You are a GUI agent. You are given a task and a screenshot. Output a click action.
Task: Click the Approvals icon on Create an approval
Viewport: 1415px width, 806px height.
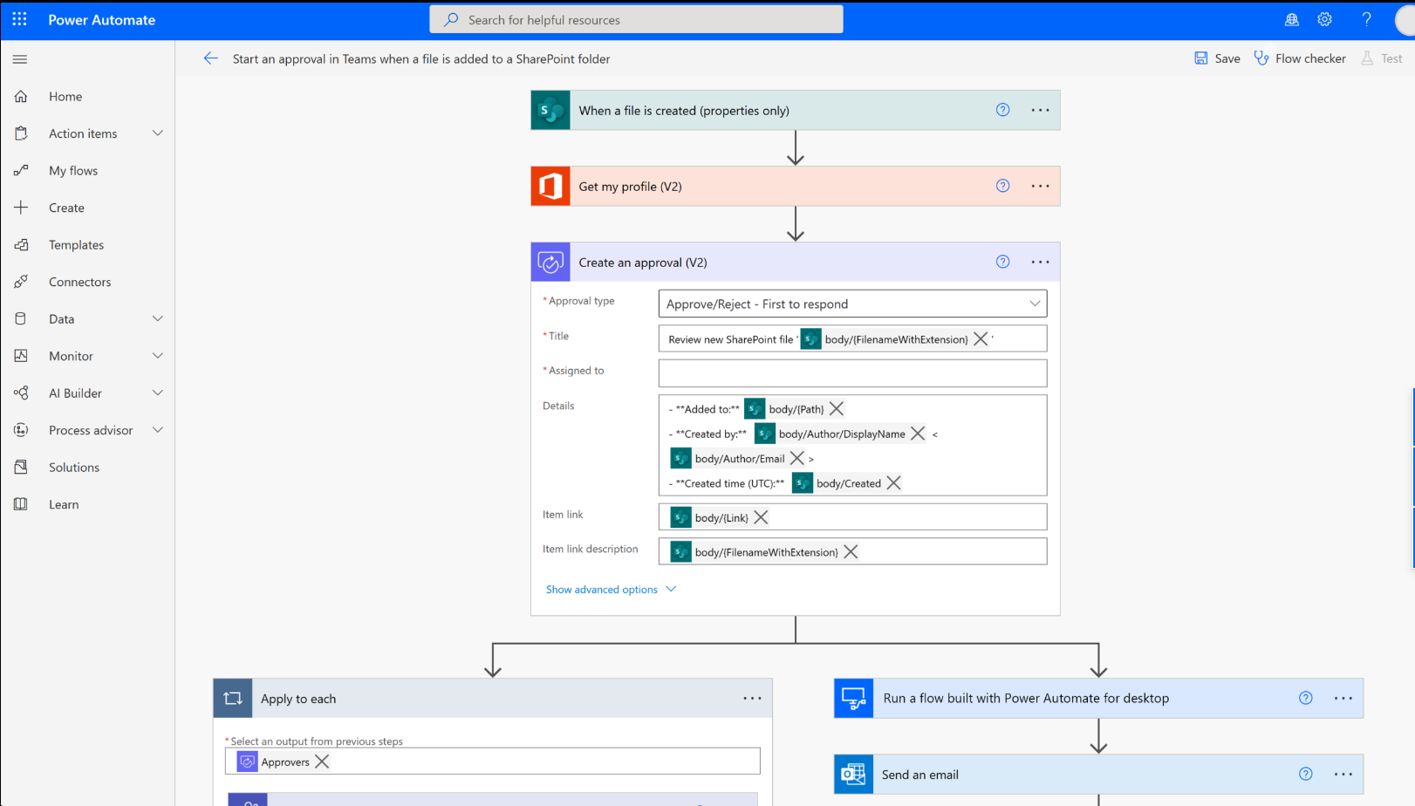(x=550, y=263)
